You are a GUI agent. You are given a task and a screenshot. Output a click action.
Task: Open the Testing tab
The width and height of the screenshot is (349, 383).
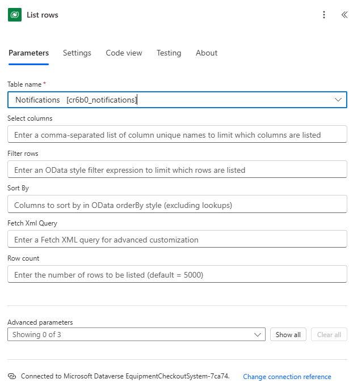(169, 53)
